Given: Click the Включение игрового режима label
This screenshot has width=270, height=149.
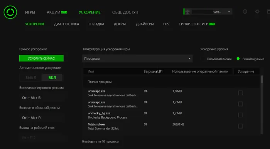Looking at the screenshot, I should tap(41, 88).
